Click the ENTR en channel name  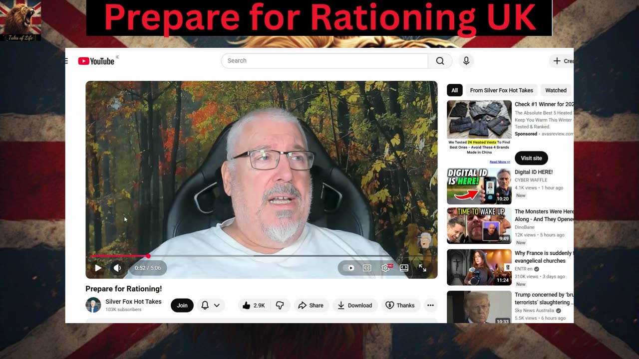click(x=524, y=268)
